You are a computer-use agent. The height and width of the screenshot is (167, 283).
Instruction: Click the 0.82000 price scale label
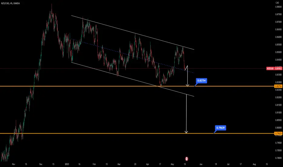pyautogui.click(x=278, y=97)
